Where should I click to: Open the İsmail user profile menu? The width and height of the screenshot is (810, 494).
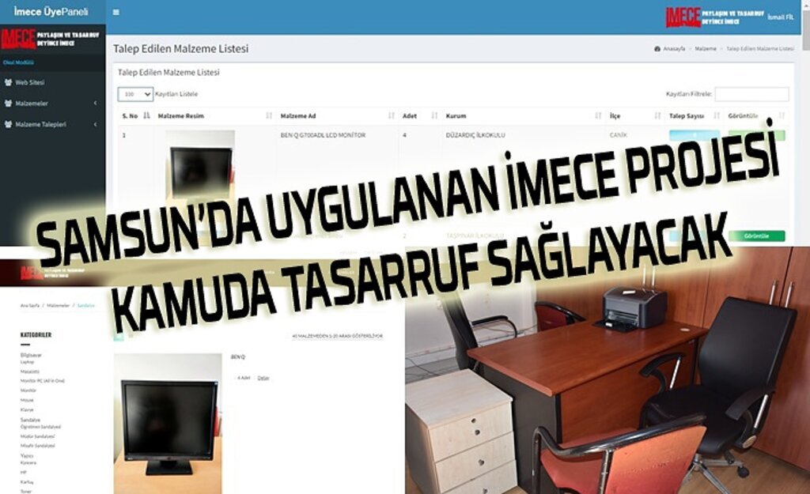779,17
